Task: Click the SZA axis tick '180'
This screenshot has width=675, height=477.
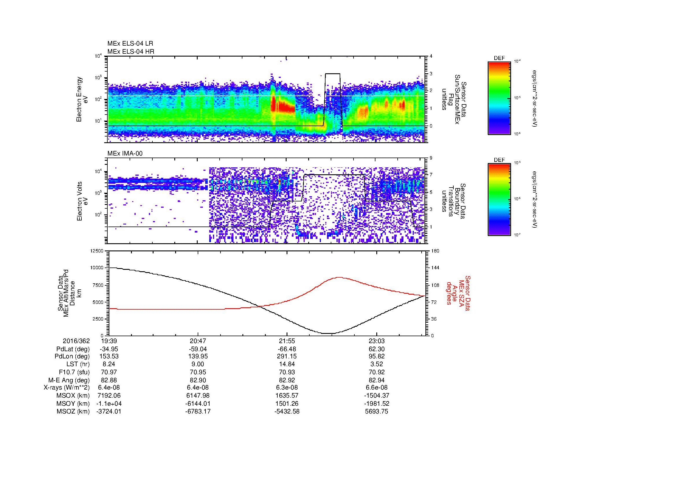Action: [x=435, y=251]
